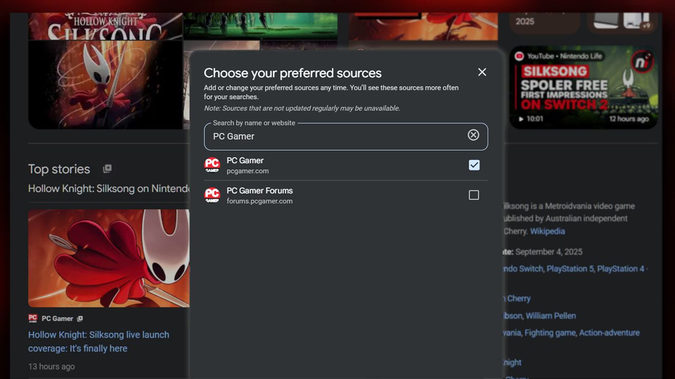Open the Silksong live launch coverage article
675x379 pixels.
click(98, 341)
